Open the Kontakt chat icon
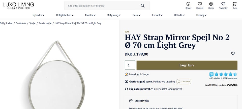Viewport: 242px width, 109px height. point(200,4)
